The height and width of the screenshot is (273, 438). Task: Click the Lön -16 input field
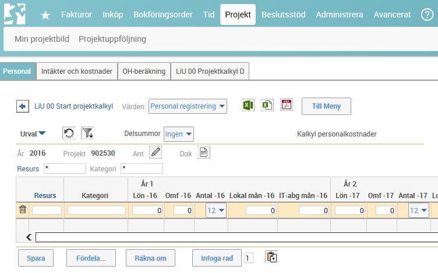coord(147,210)
